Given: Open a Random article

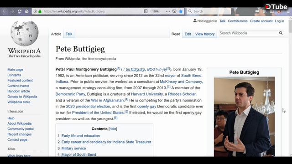Looking at the screenshot, I should coord(19,91).
